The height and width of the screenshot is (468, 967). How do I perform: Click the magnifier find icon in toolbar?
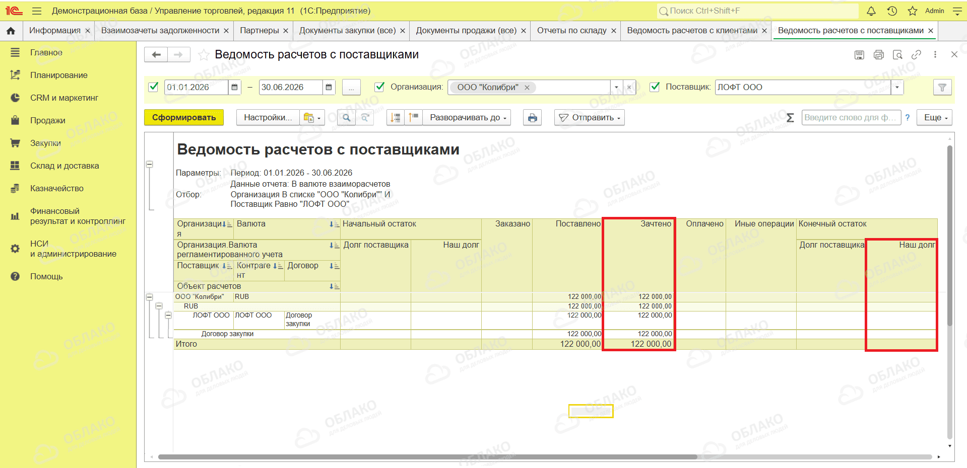tap(346, 118)
